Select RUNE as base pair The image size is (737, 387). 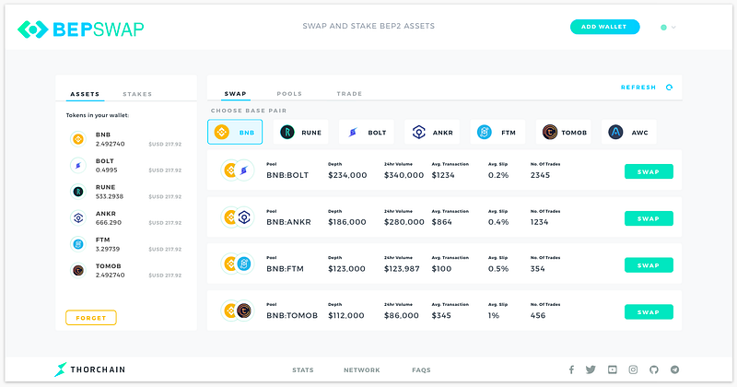pyautogui.click(x=301, y=132)
